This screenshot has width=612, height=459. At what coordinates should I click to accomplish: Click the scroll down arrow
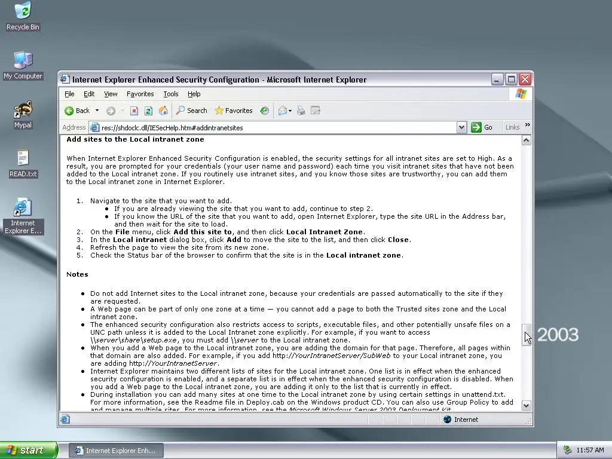point(526,406)
